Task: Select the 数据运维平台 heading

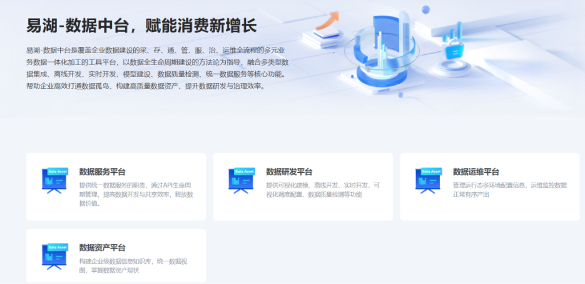Action: (476, 172)
